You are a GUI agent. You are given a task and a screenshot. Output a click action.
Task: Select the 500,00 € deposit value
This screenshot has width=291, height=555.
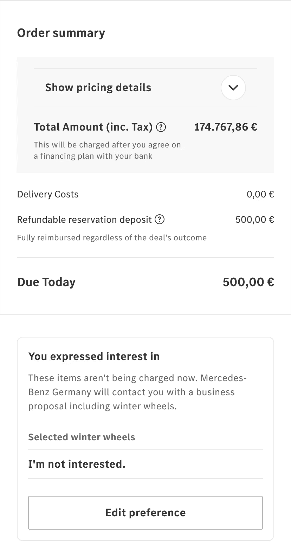(x=254, y=220)
